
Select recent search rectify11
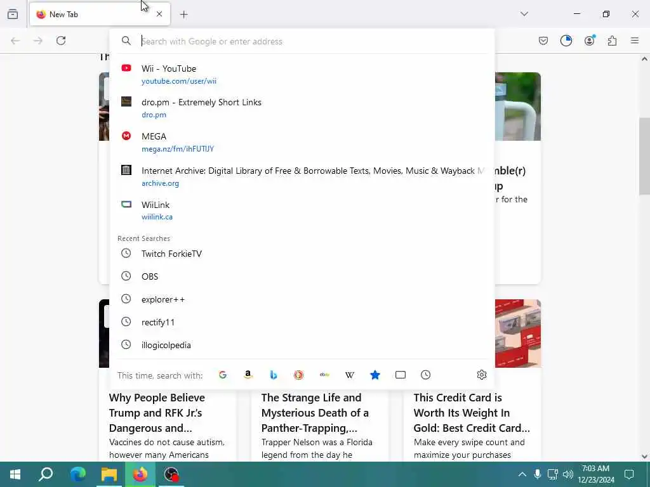pos(302,321)
